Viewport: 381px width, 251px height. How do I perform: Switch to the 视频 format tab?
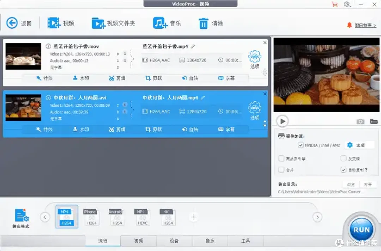coord(139,241)
